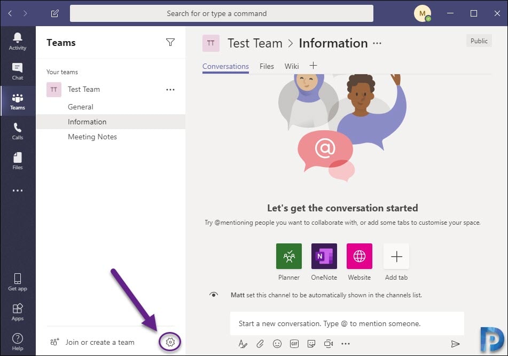Viewport: 508px width, 356px height.
Task: Add the OneNote tab
Action: 324,256
